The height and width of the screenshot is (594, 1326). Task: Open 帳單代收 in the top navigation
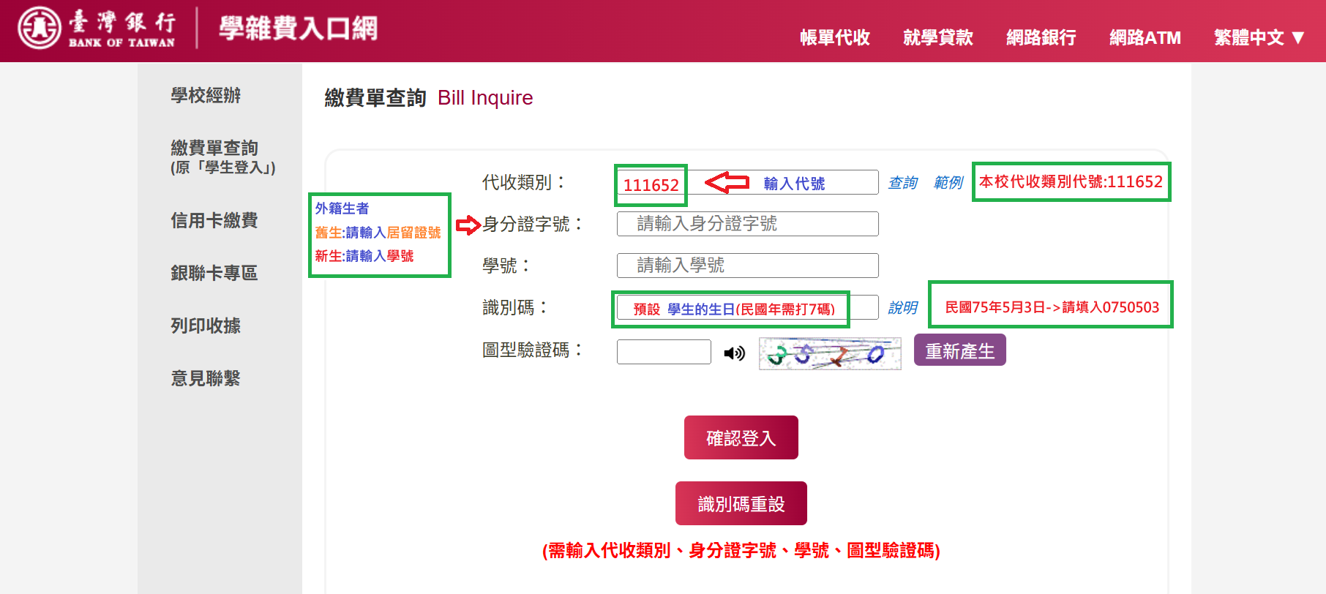click(835, 37)
